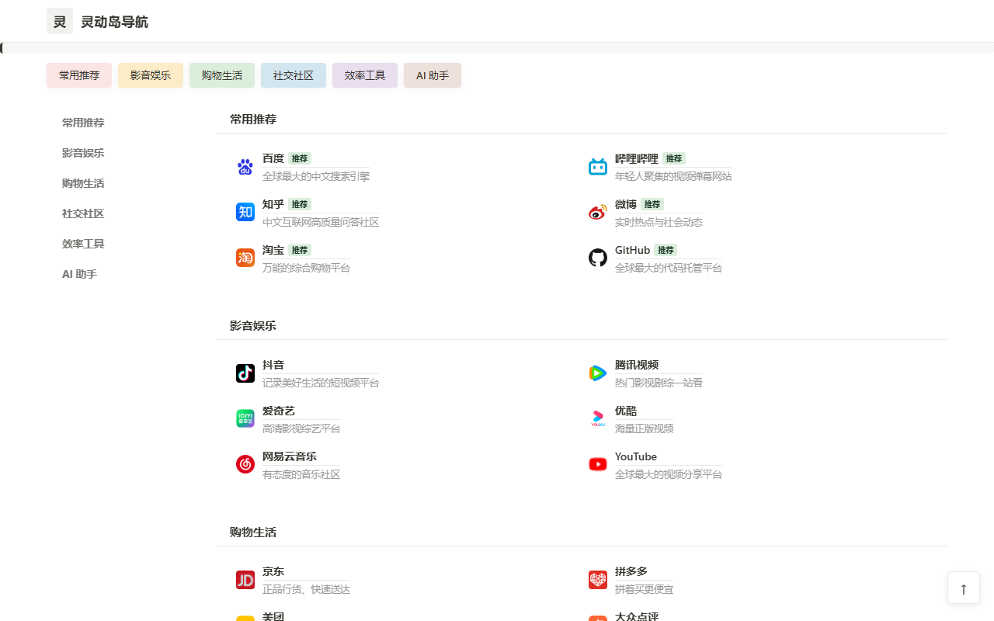Open the 爱奇艺 link title
Screen dimensions: 994x621
(x=279, y=411)
